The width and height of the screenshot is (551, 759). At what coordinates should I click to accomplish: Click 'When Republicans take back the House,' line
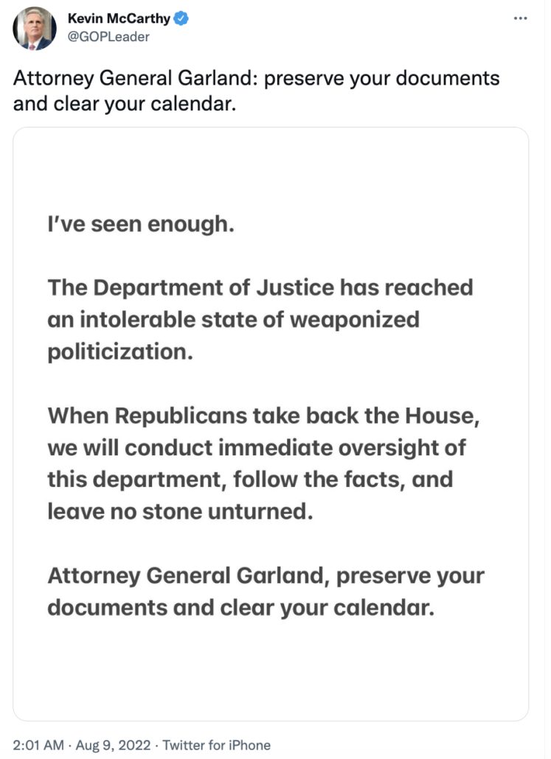pos(263,416)
